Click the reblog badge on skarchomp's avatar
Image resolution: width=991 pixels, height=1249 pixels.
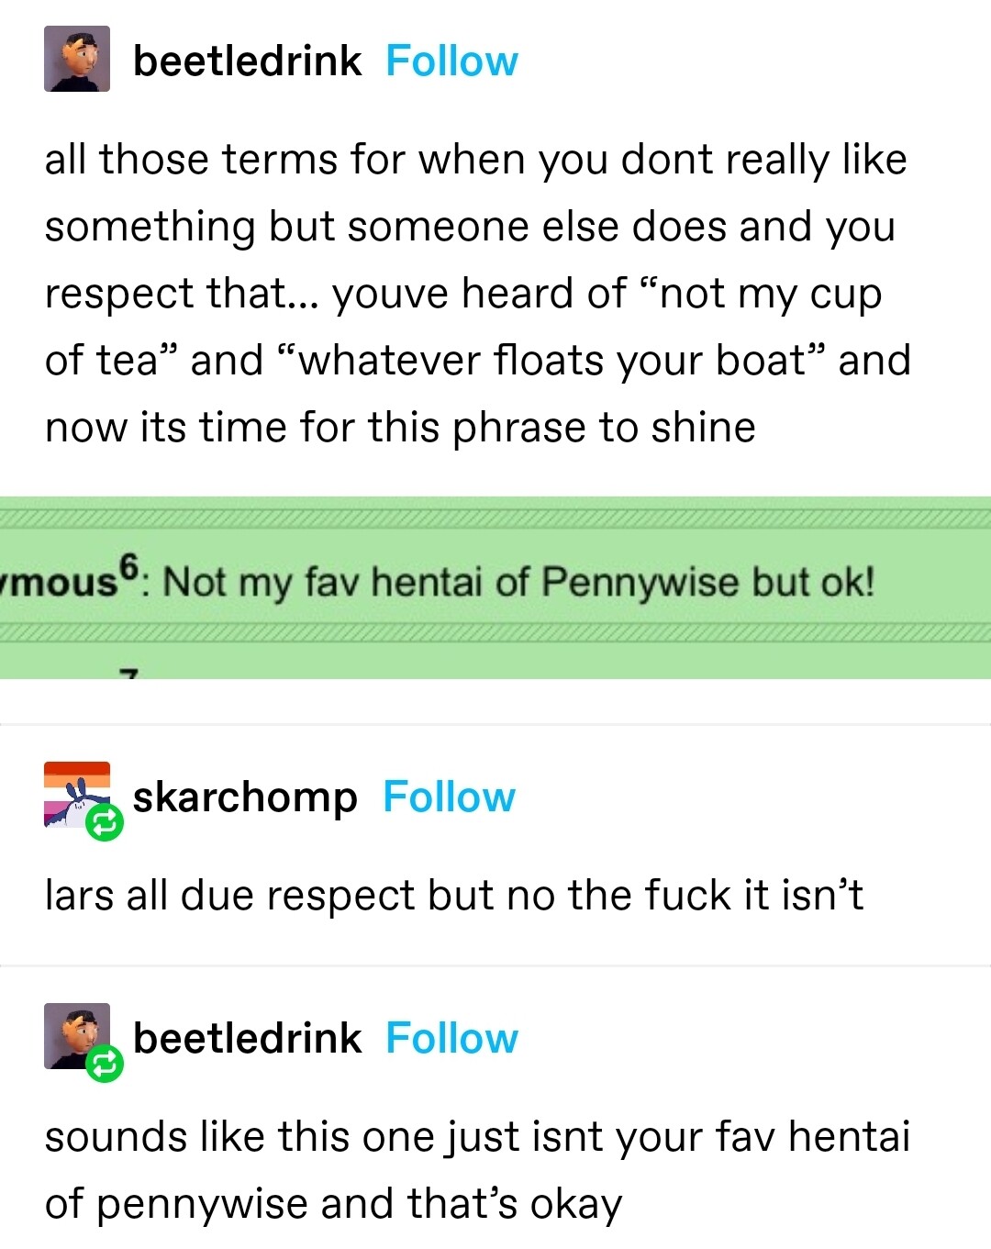(105, 823)
